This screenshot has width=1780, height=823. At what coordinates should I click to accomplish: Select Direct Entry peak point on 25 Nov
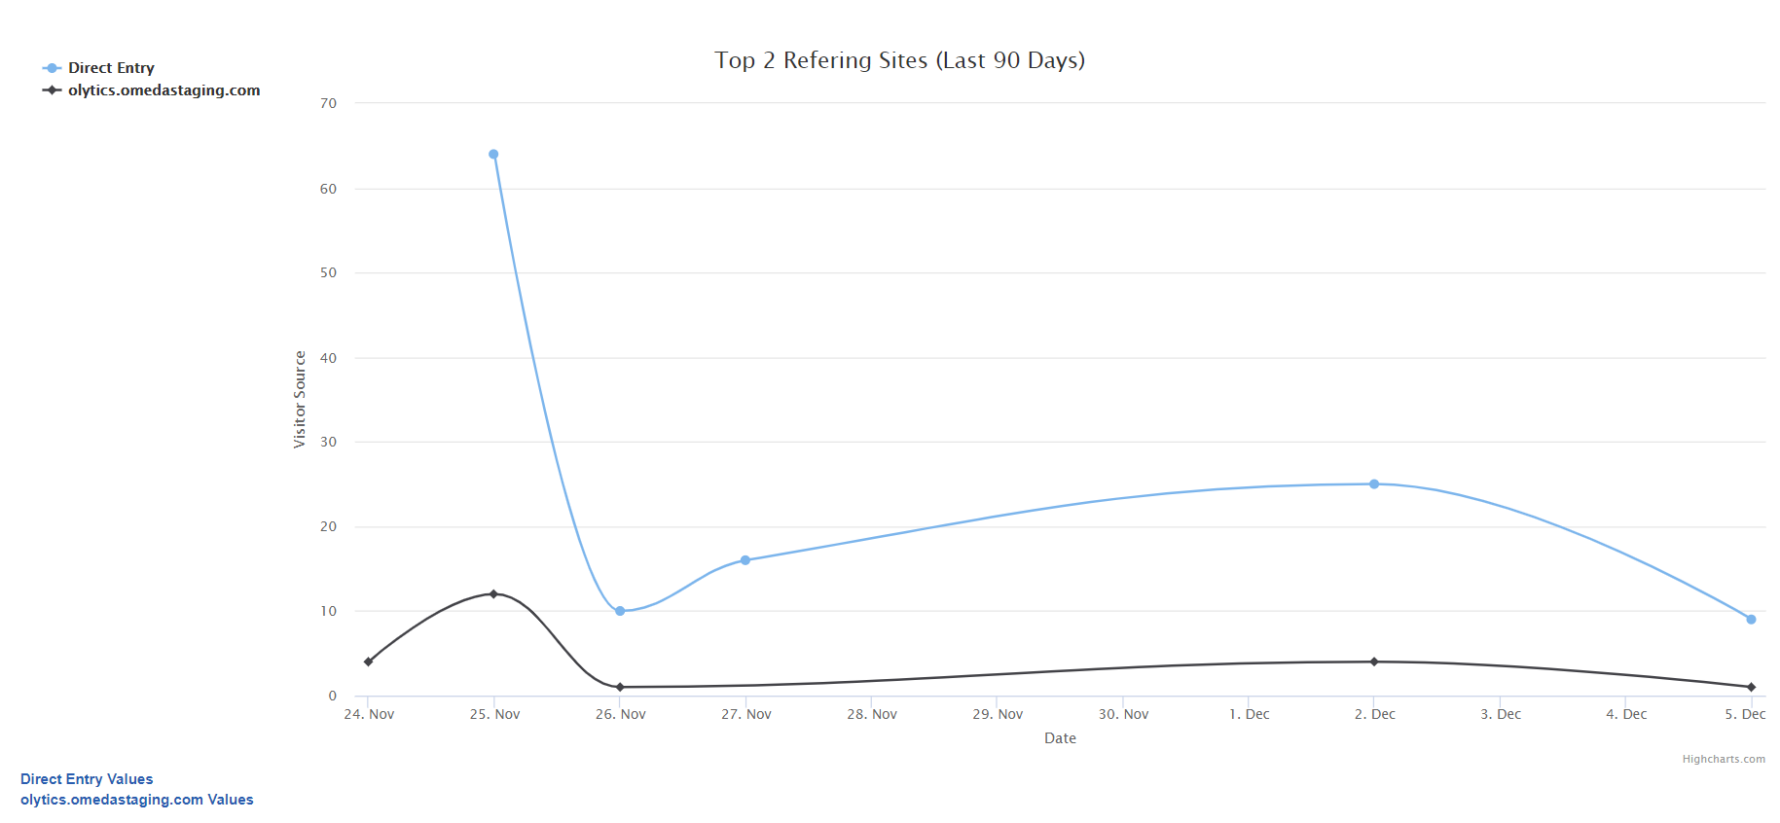(493, 155)
